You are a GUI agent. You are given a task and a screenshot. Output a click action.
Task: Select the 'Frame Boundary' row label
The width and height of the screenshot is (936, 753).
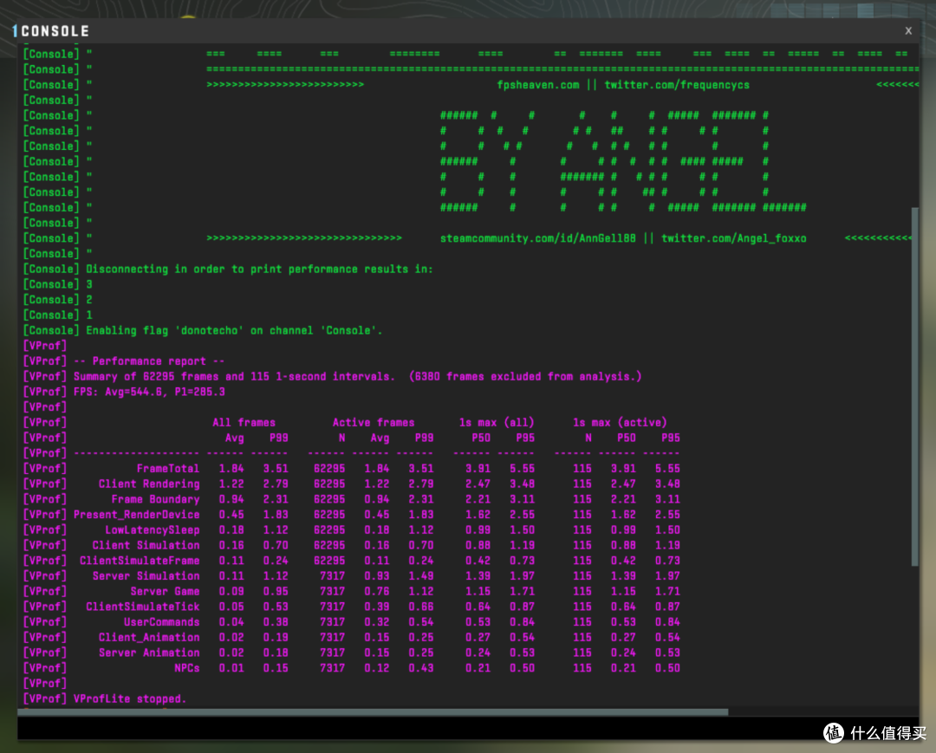(155, 499)
